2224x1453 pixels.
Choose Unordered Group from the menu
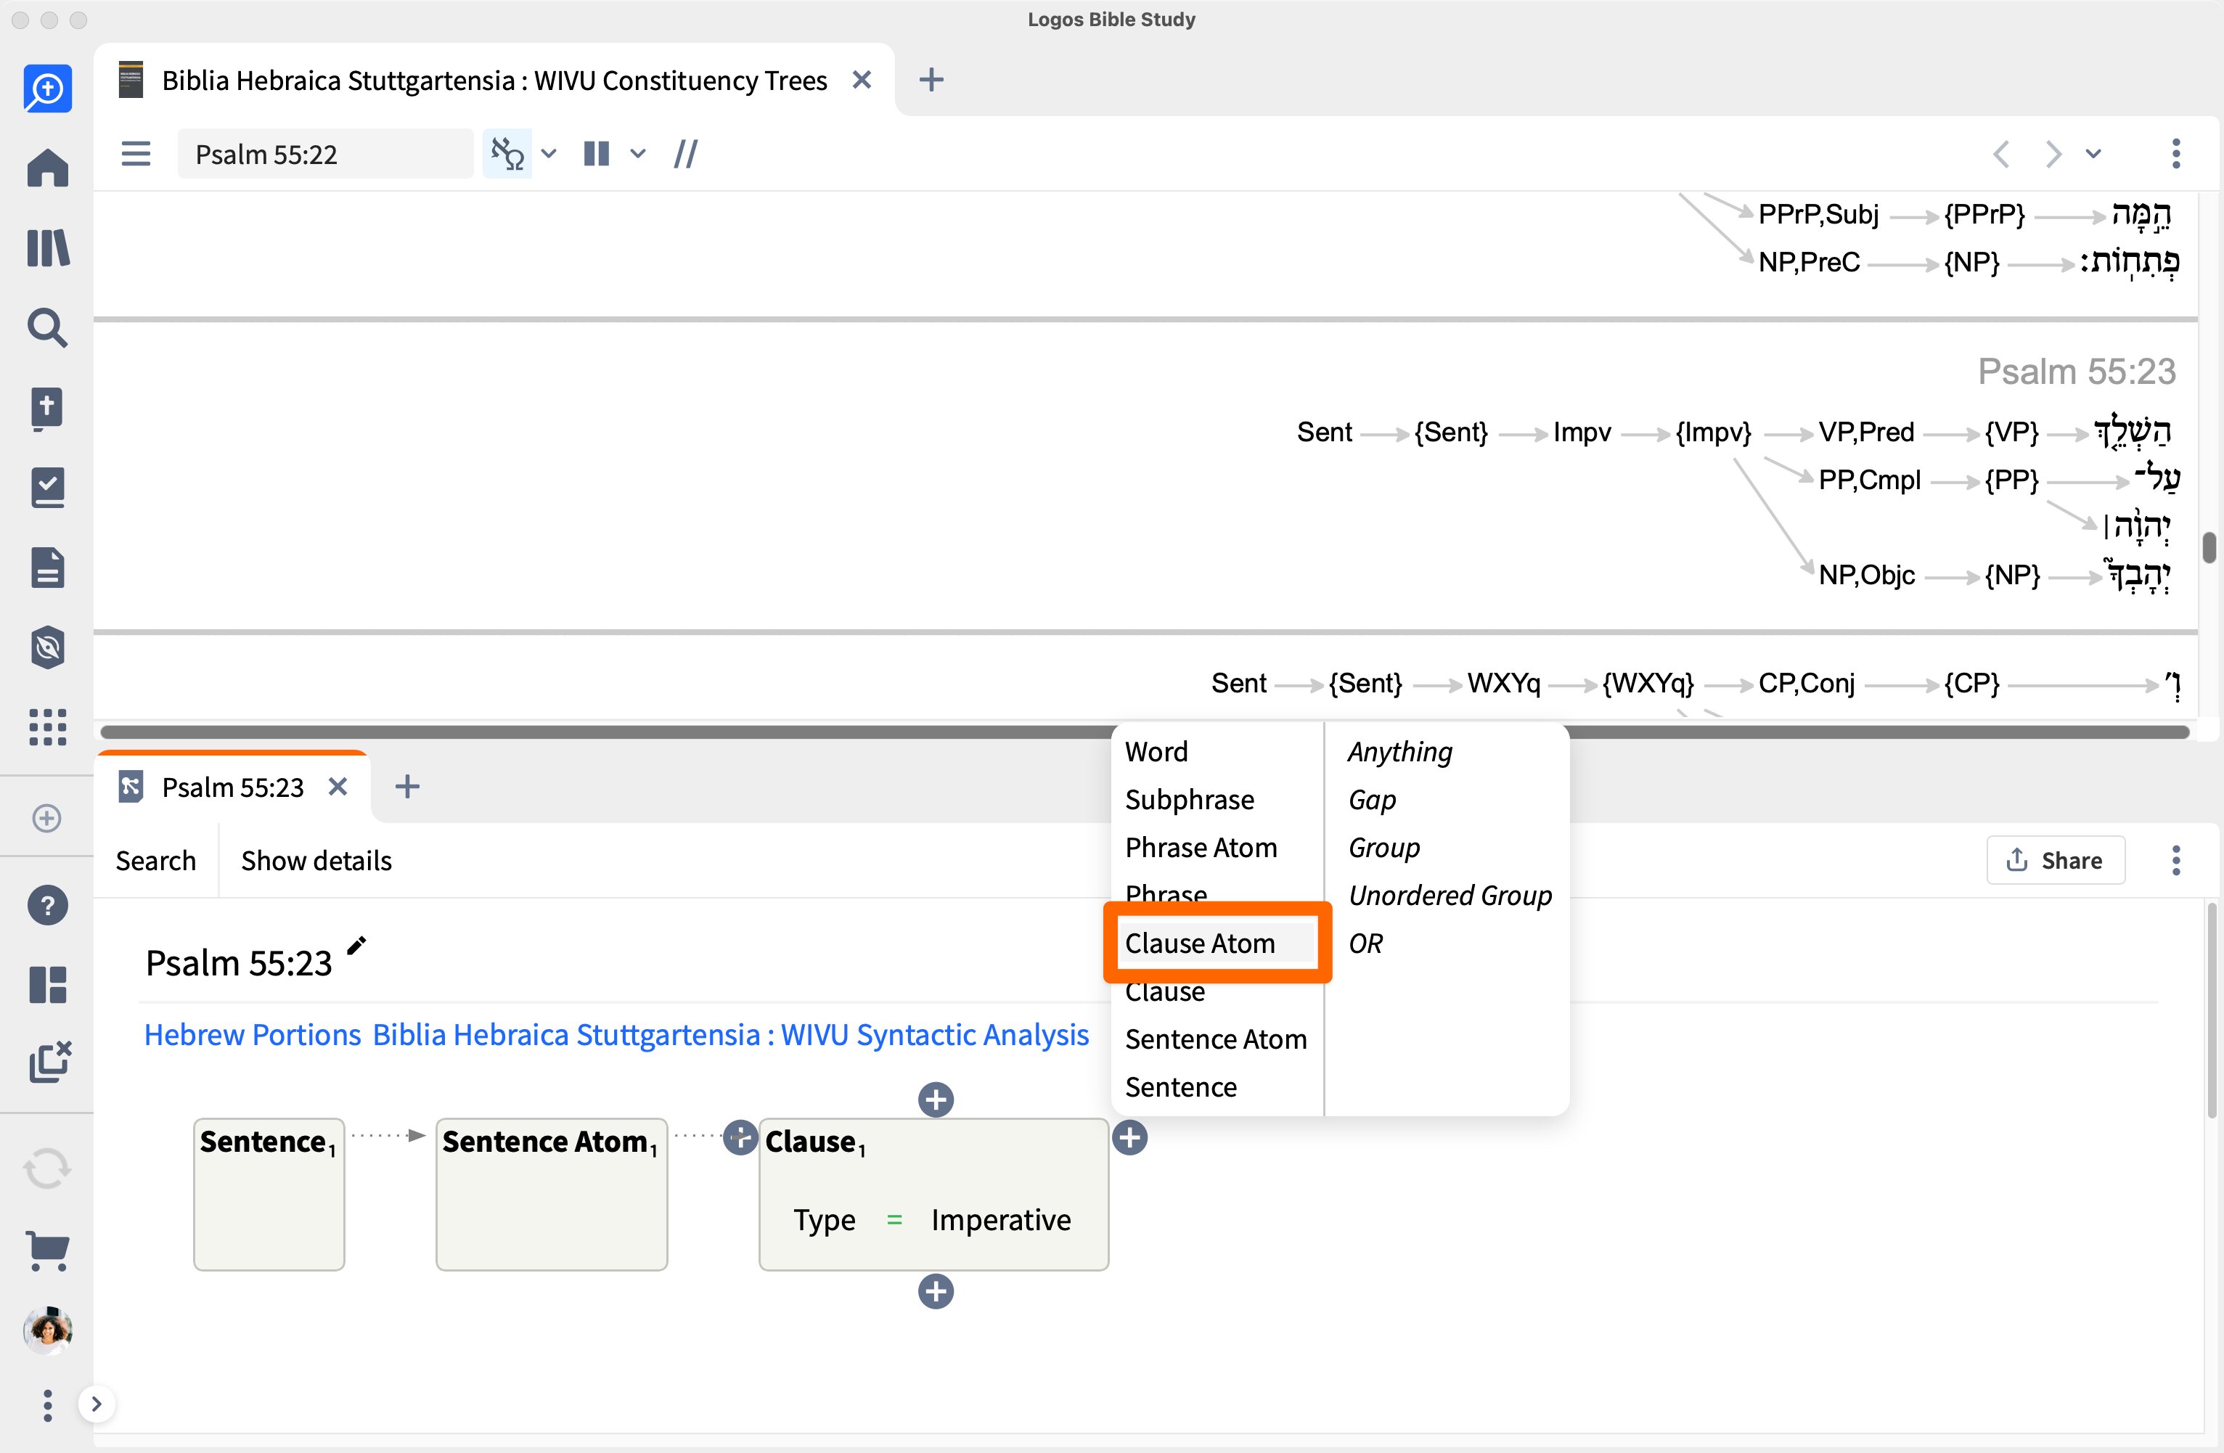pos(1450,896)
